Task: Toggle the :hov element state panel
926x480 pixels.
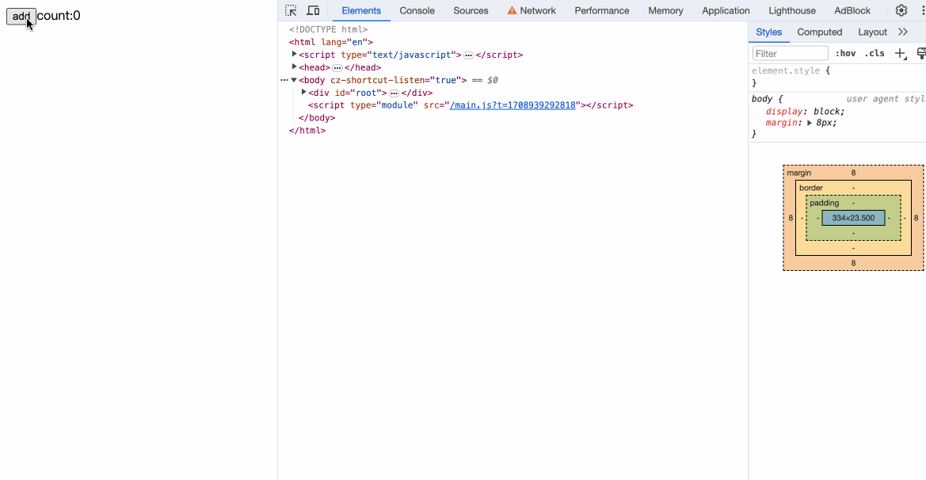Action: coord(845,53)
